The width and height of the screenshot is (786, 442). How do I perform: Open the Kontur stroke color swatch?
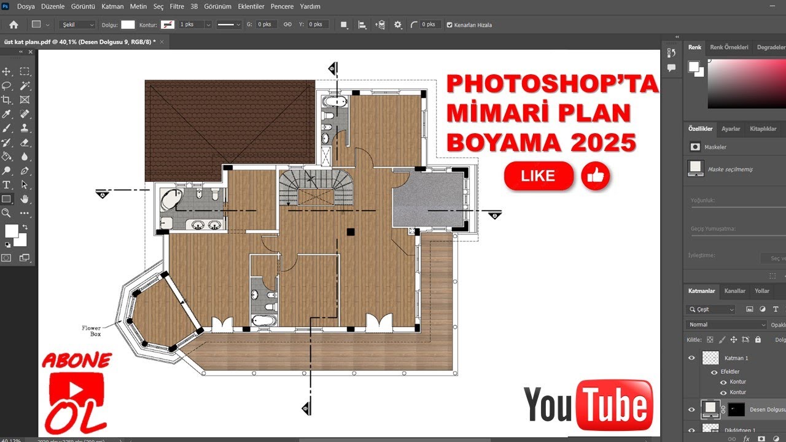(167, 25)
